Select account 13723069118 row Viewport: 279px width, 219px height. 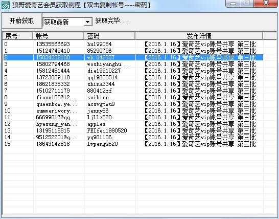[133, 77]
